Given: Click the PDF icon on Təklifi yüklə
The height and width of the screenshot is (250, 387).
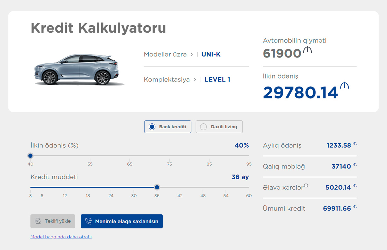Looking at the screenshot, I should pyautogui.click(x=38, y=221).
